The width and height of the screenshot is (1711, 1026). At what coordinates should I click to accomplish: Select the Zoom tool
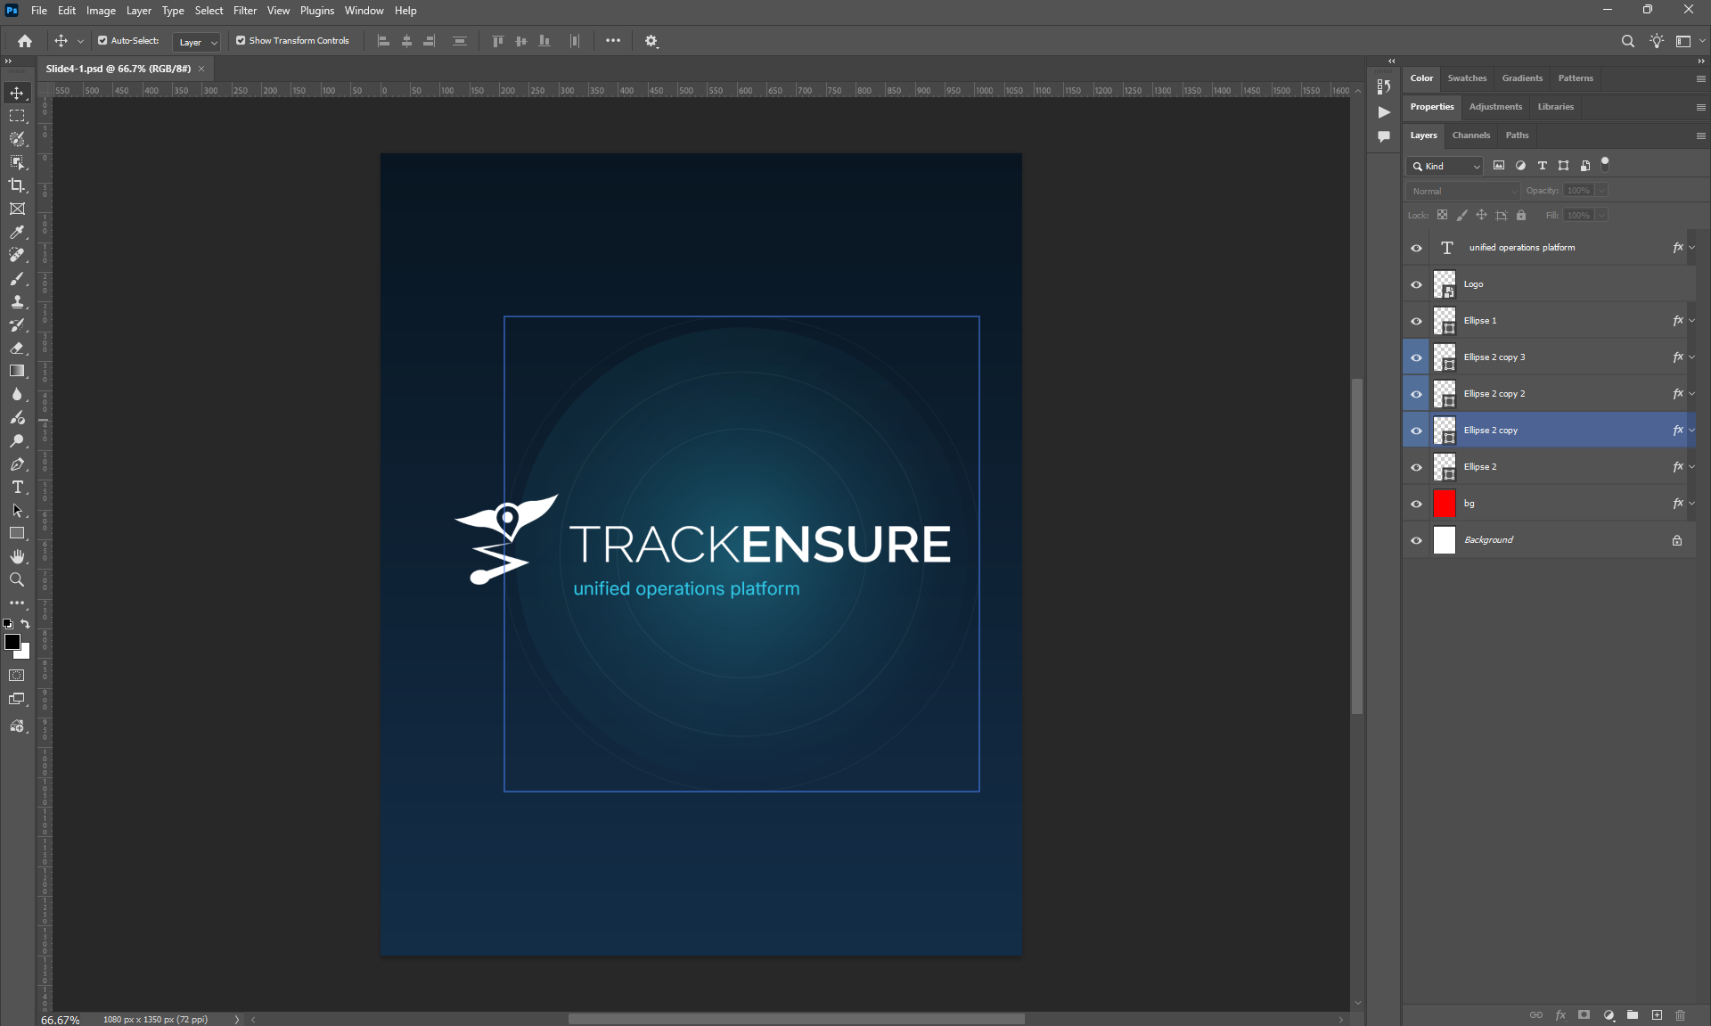click(17, 579)
